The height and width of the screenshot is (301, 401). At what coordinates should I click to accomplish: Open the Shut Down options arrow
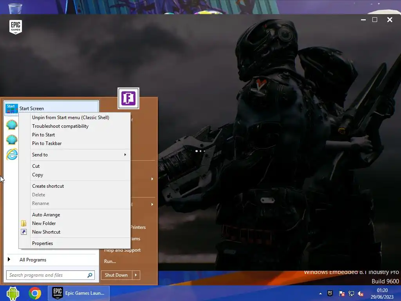coord(136,275)
